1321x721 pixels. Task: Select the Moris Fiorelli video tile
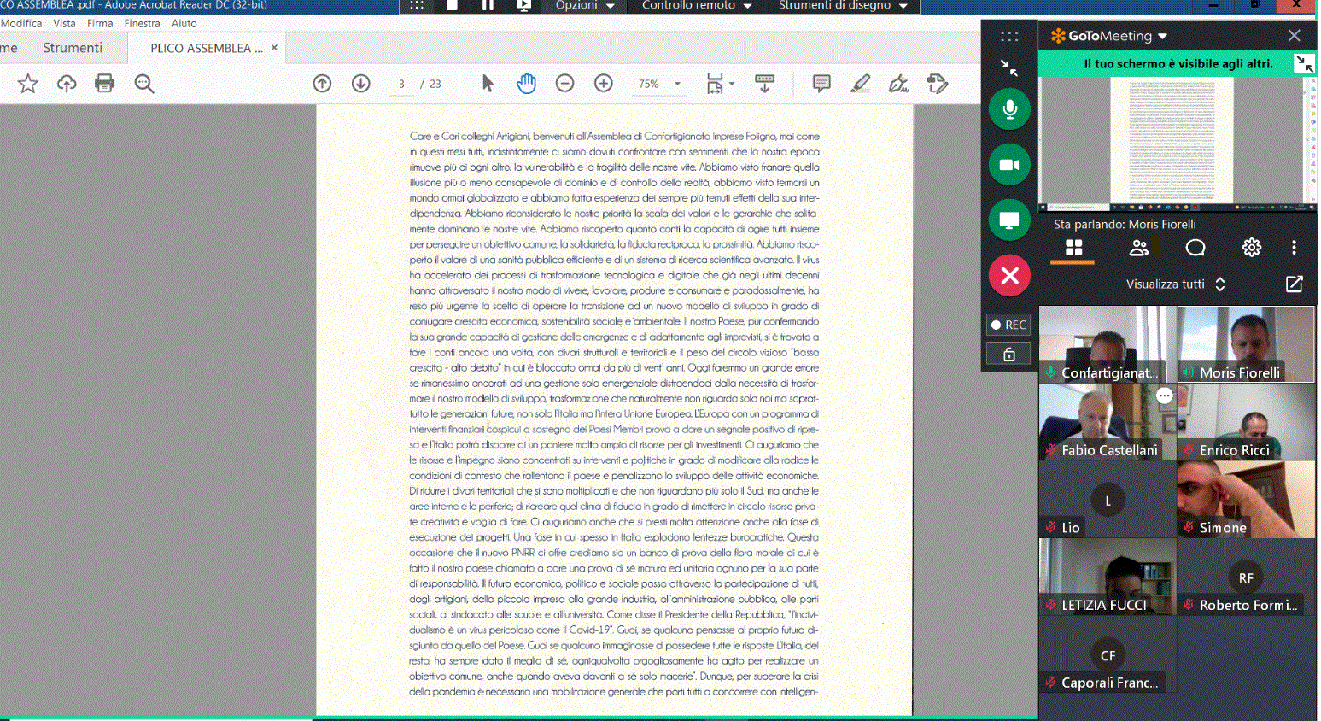[x=1246, y=344]
